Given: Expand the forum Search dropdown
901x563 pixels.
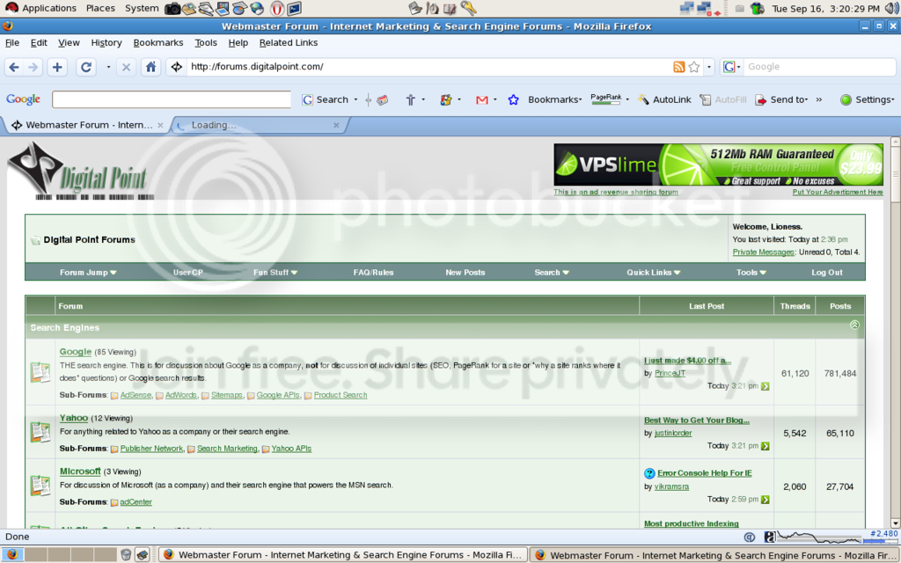Looking at the screenshot, I should coord(552,273).
